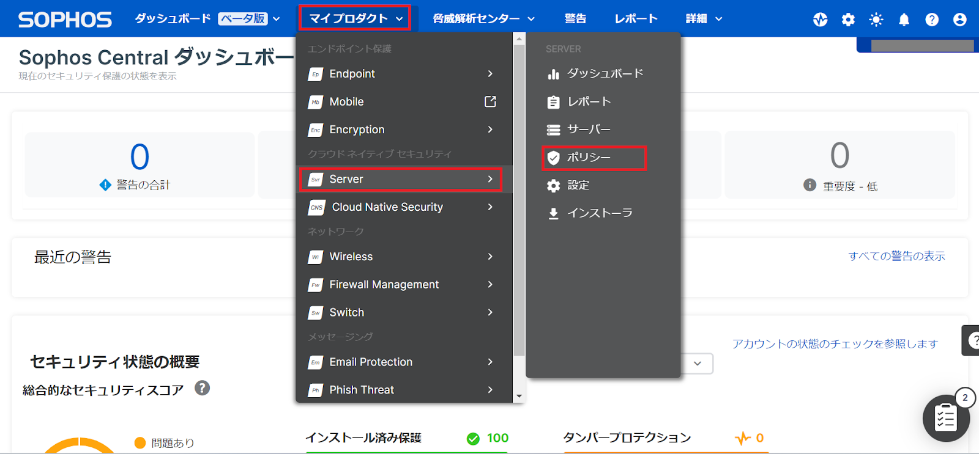The image size is (979, 454).
Task: Expand the Email Protection submenu arrow
Action: (x=490, y=362)
